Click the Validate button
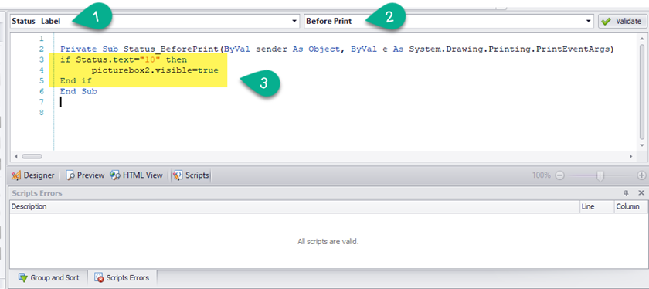649x289 pixels. pos(622,21)
